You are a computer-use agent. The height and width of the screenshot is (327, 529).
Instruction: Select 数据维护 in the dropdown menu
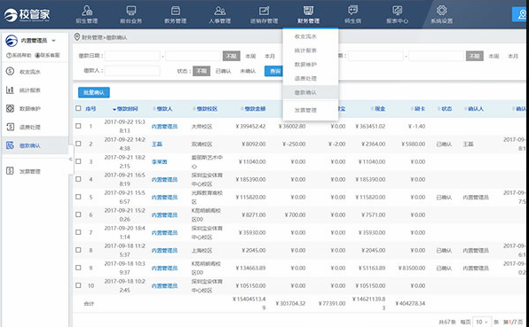coord(305,65)
